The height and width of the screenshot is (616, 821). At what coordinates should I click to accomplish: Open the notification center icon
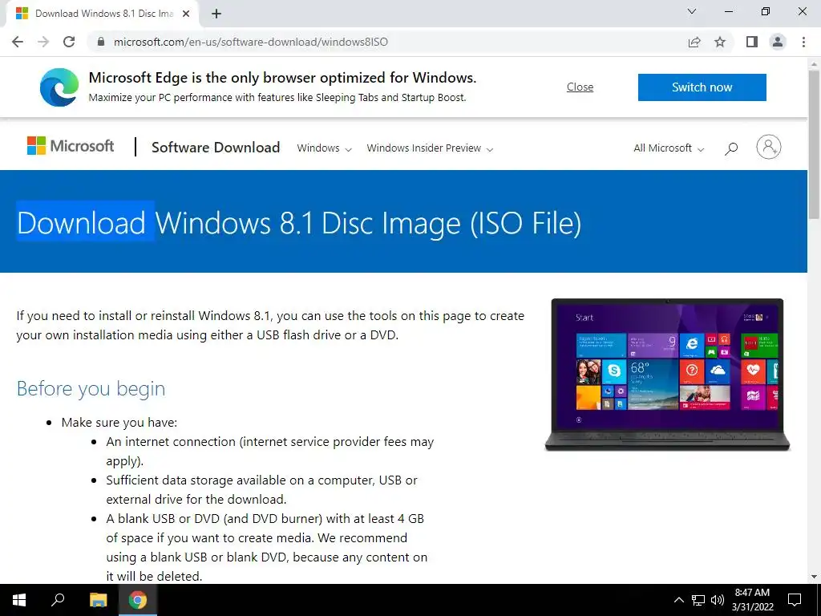click(795, 600)
